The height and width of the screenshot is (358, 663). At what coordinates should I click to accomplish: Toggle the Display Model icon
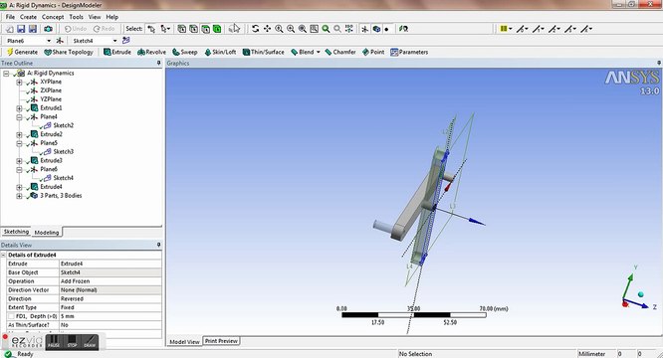(x=376, y=29)
